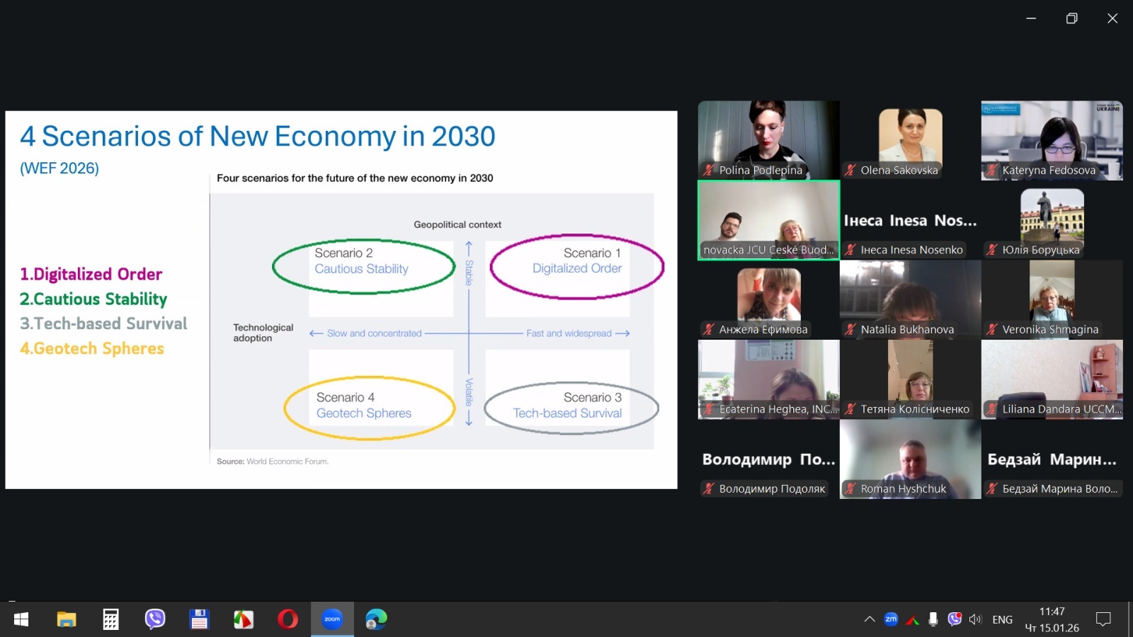Image resolution: width=1133 pixels, height=637 pixels.
Task: Open Opera browser from the taskbar
Action: tap(287, 619)
